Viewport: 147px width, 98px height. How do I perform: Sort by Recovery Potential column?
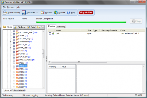(x=109, y=30)
